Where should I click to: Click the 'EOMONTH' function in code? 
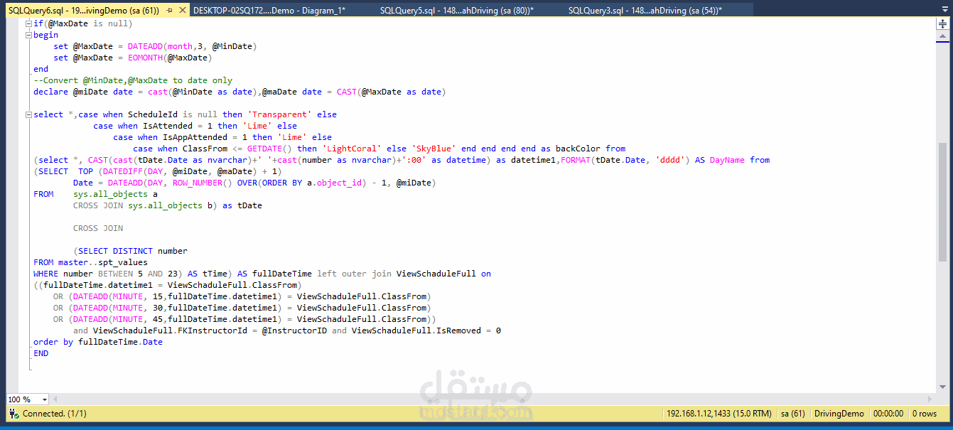tap(145, 58)
